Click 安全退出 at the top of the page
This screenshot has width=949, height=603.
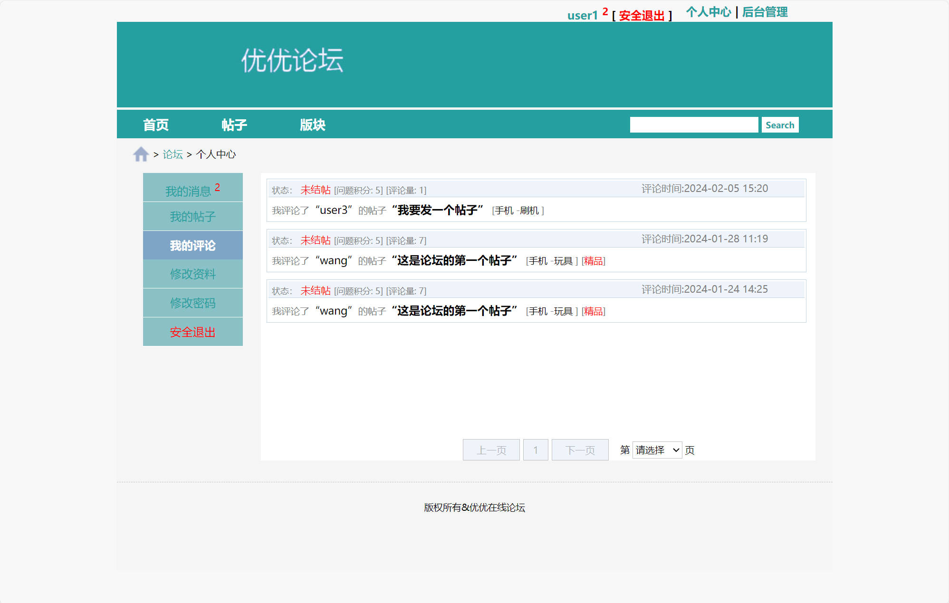pos(641,15)
